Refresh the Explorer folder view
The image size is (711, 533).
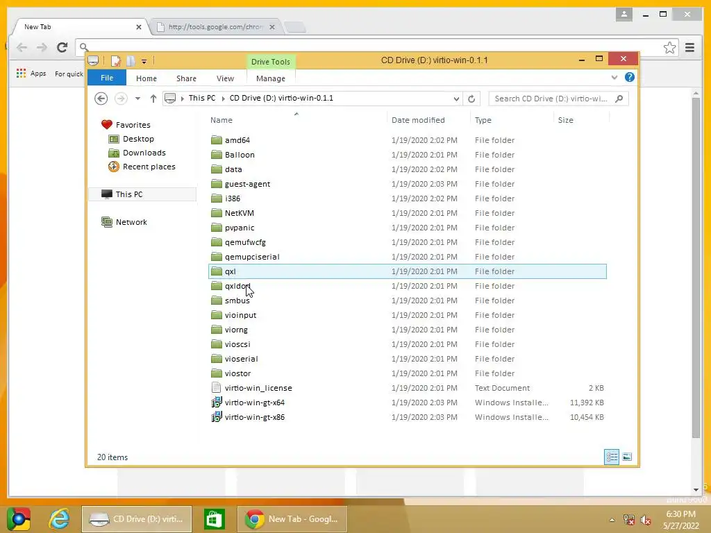click(x=471, y=99)
